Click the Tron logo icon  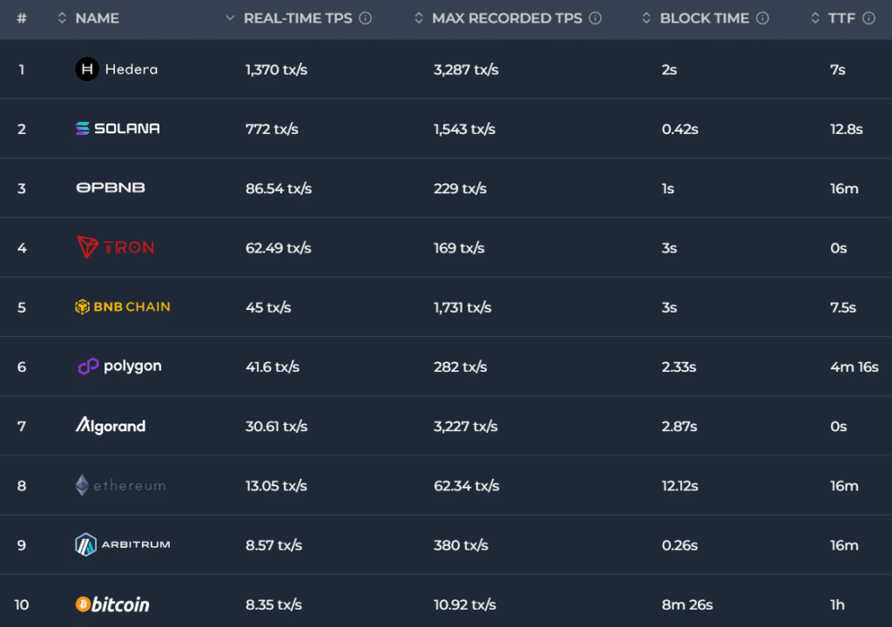(x=88, y=247)
